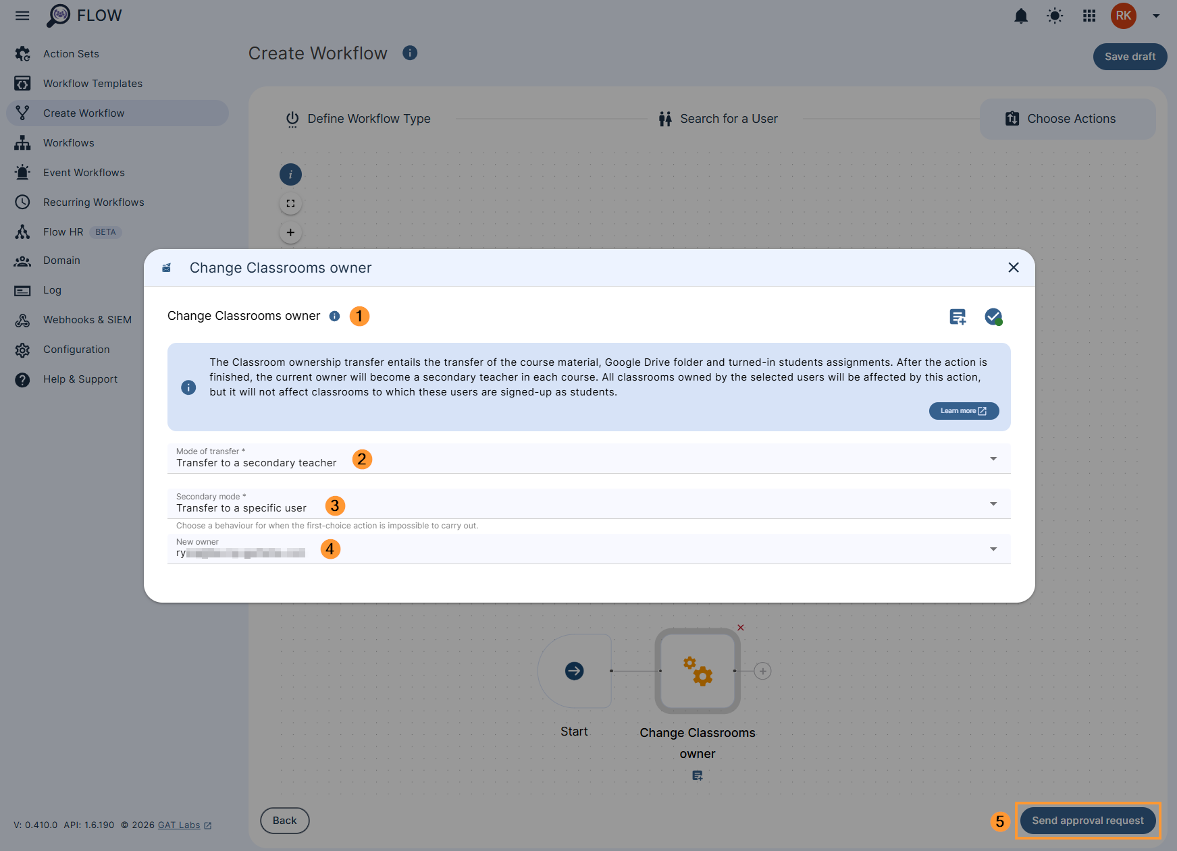Toggle the action validation checkmark
Viewport: 1177px width, 851px height.
993,317
